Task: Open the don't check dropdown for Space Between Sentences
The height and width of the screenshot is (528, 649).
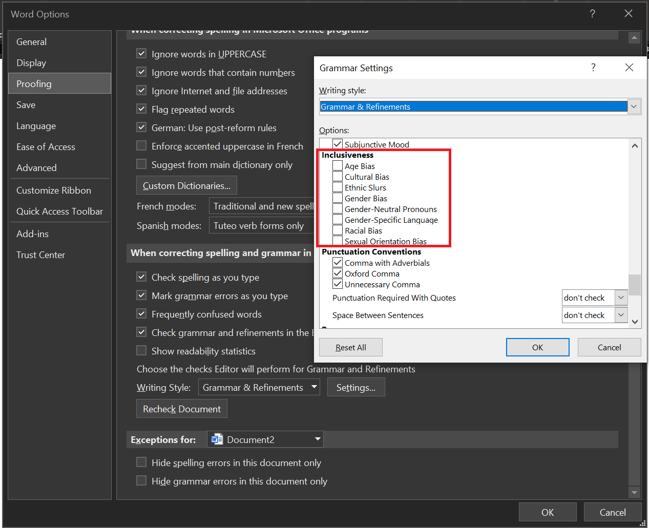Action: click(620, 315)
